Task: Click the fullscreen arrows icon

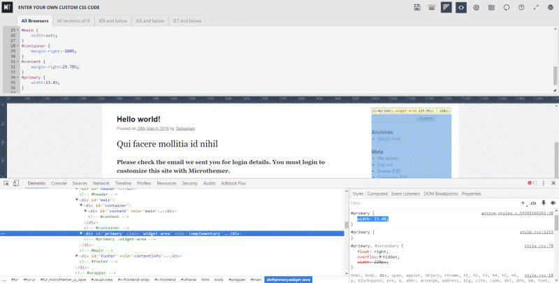Action: (x=536, y=8)
